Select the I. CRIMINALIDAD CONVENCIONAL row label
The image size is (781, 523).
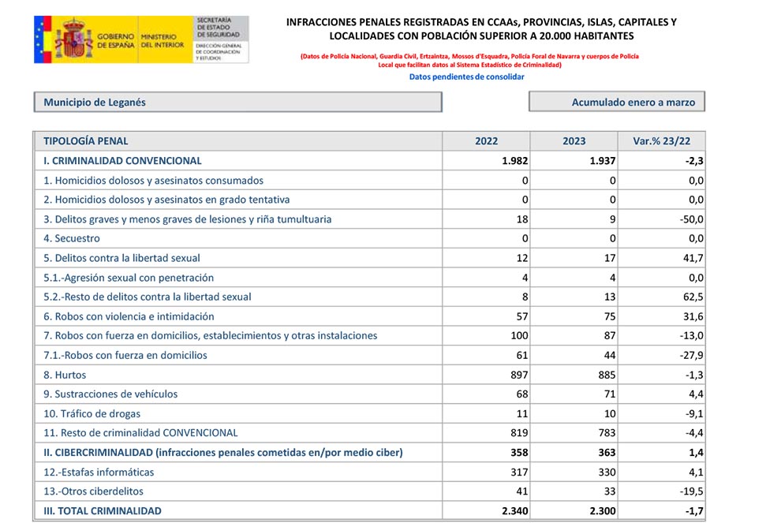pyautogui.click(x=122, y=161)
